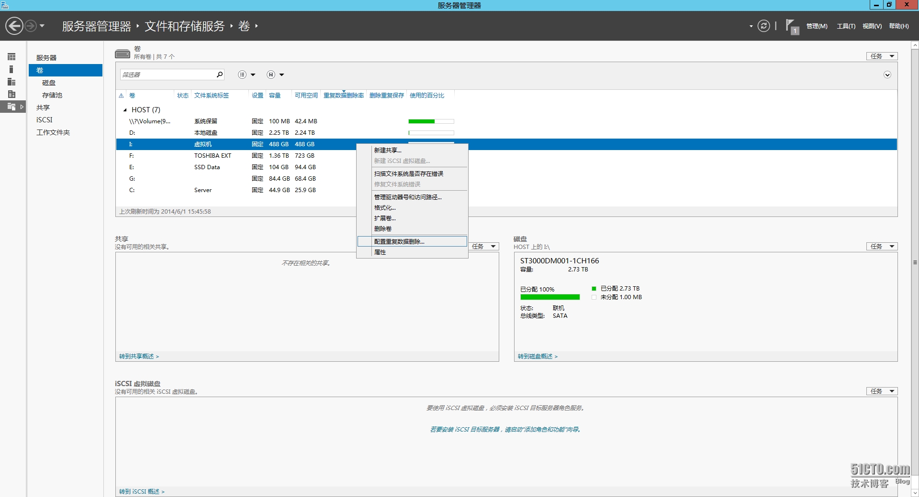Choose 配置重复数据删除... in context menu
919x497 pixels.
coord(412,242)
